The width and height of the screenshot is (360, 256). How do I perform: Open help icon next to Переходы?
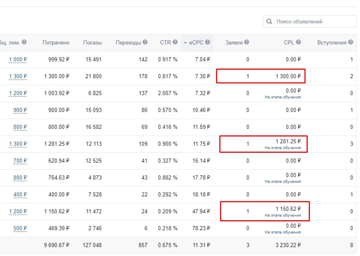[145, 42]
